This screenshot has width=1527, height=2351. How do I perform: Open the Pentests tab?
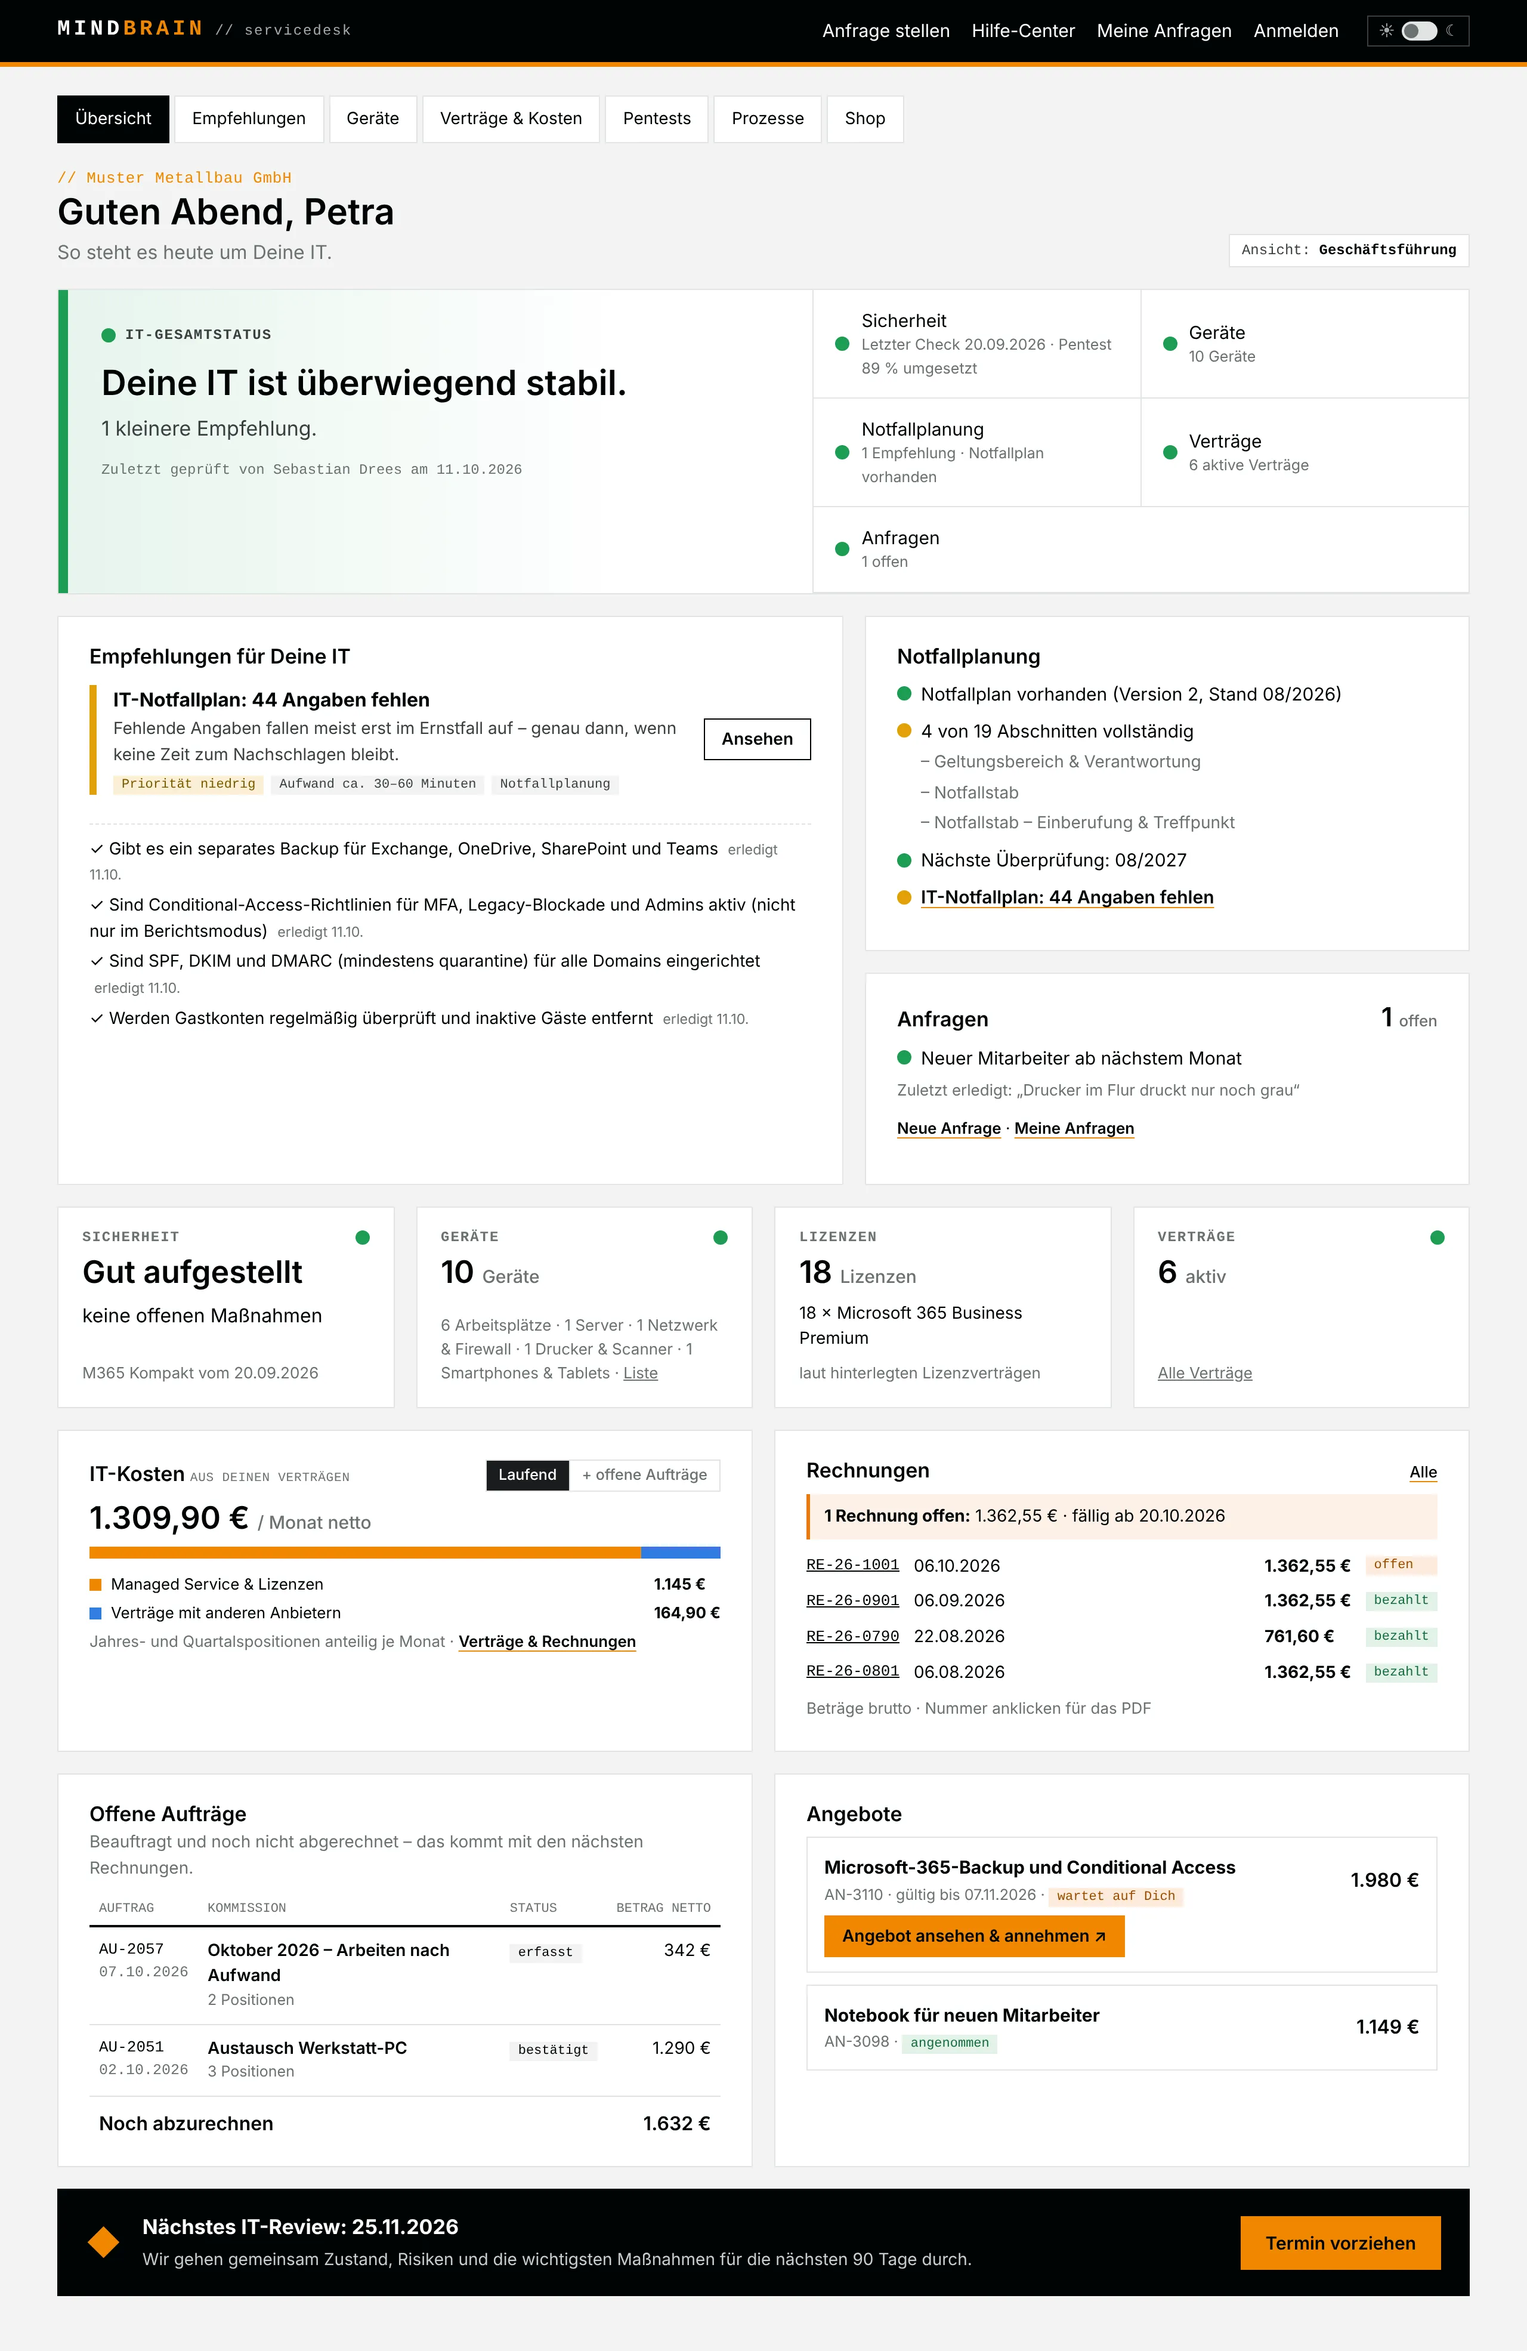tap(657, 119)
